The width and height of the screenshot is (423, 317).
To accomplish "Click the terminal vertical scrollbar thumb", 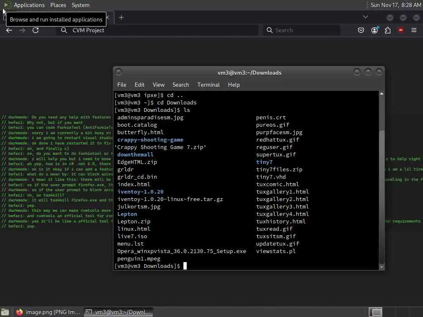I will click(x=381, y=197).
